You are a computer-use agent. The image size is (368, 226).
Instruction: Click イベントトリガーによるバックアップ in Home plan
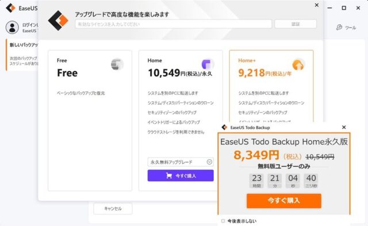[174, 122]
